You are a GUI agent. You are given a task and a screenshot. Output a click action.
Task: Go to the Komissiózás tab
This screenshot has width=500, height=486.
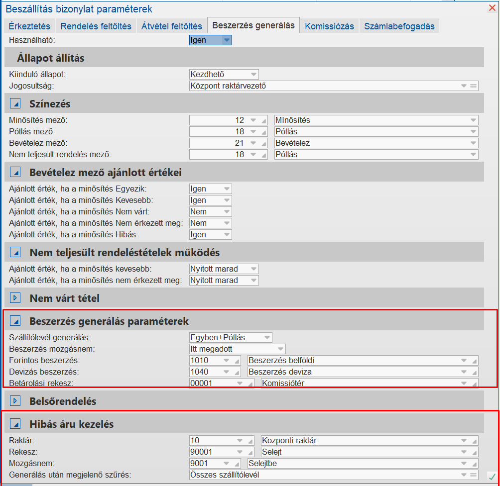tap(329, 26)
